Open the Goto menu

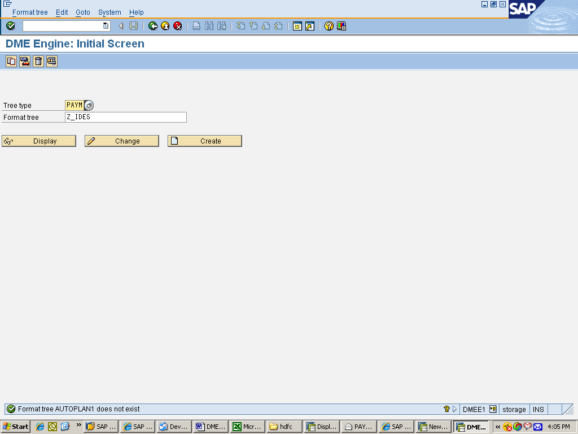pos(82,12)
